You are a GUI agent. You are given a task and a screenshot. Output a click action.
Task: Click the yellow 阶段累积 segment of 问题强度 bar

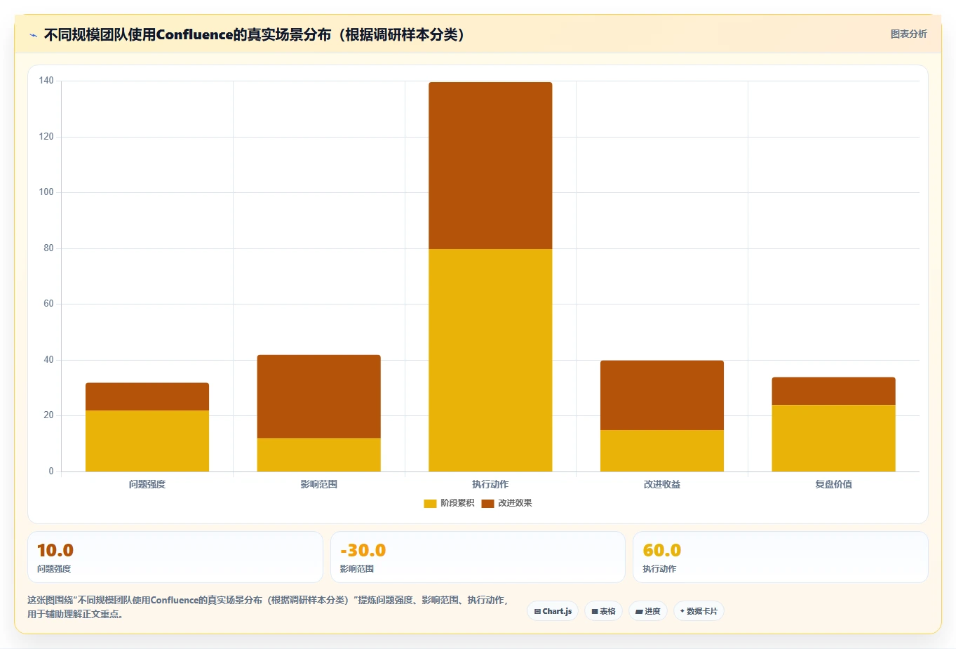pos(147,441)
